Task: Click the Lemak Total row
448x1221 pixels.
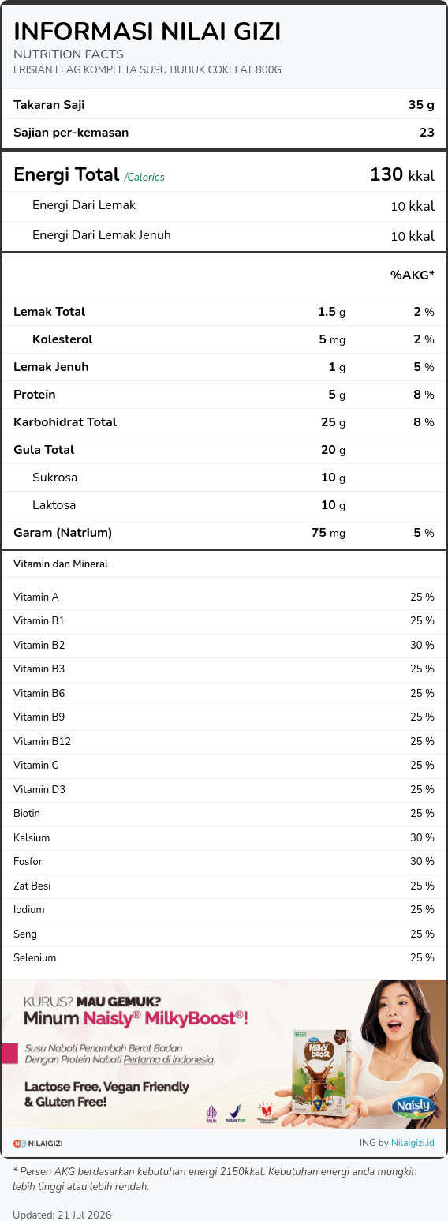Action: tap(224, 312)
